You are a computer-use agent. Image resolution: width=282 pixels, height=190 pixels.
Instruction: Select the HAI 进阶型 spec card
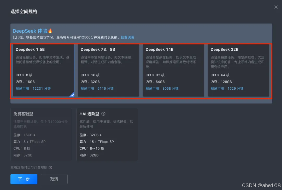point(107,135)
